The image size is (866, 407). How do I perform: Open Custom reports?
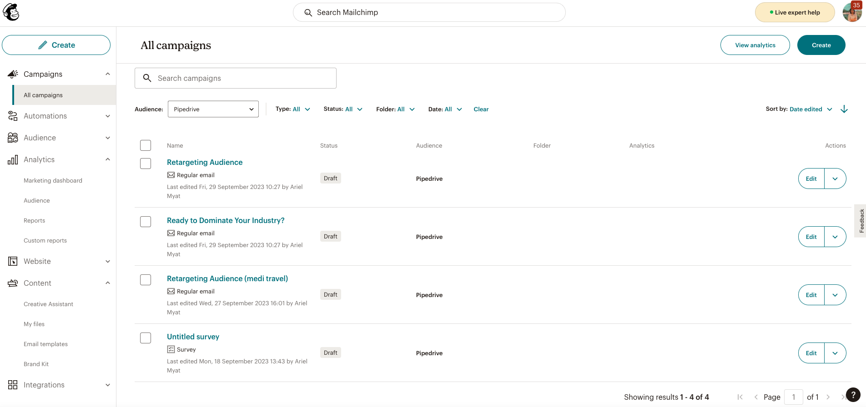click(45, 240)
